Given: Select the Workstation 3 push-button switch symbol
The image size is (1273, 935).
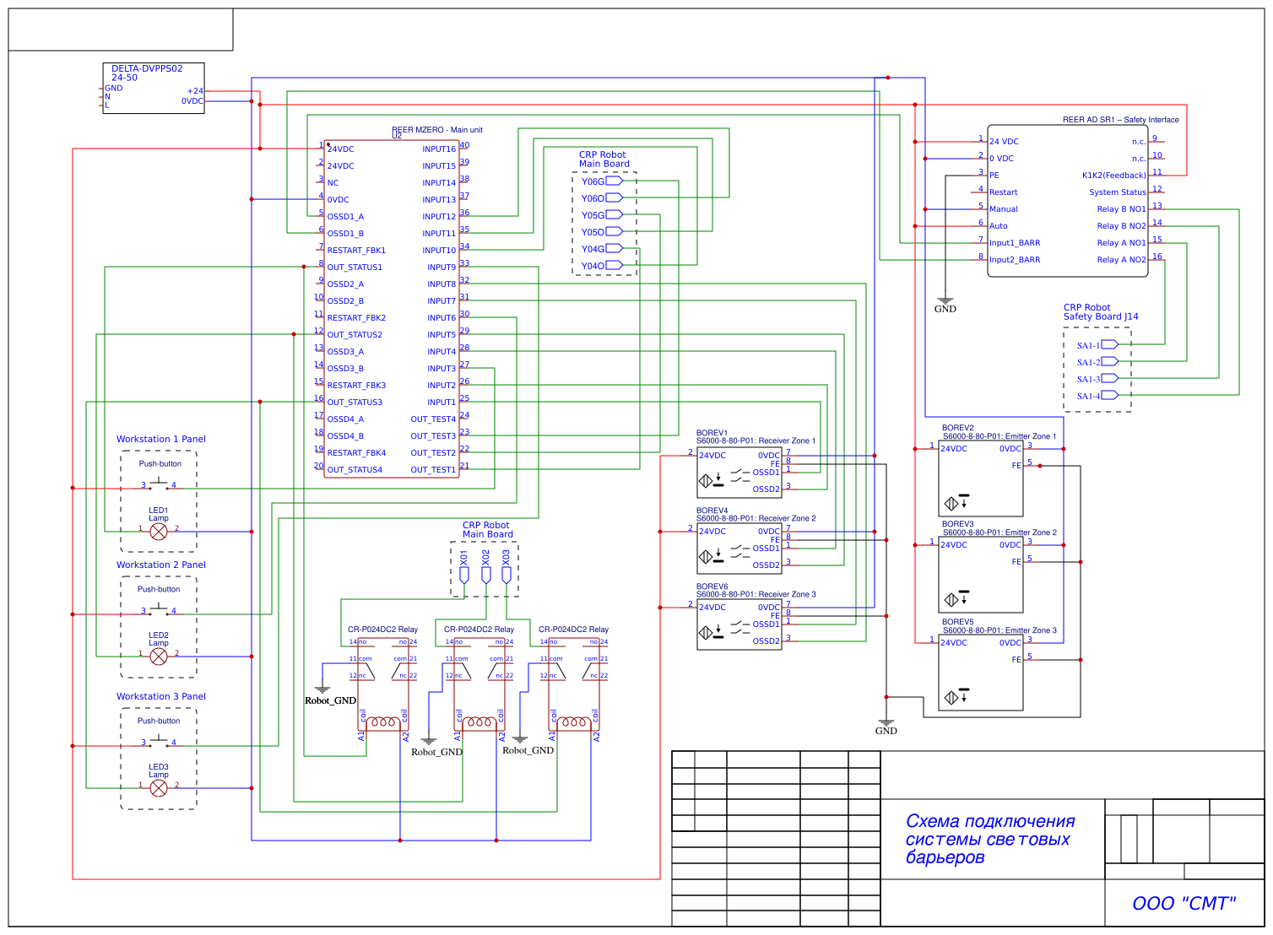Looking at the screenshot, I should [x=159, y=742].
